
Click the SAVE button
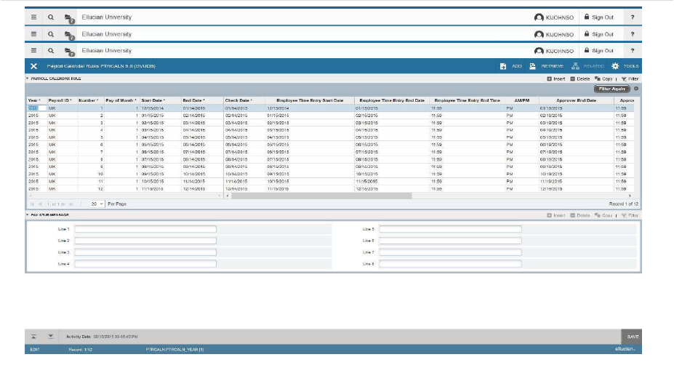(x=633, y=337)
